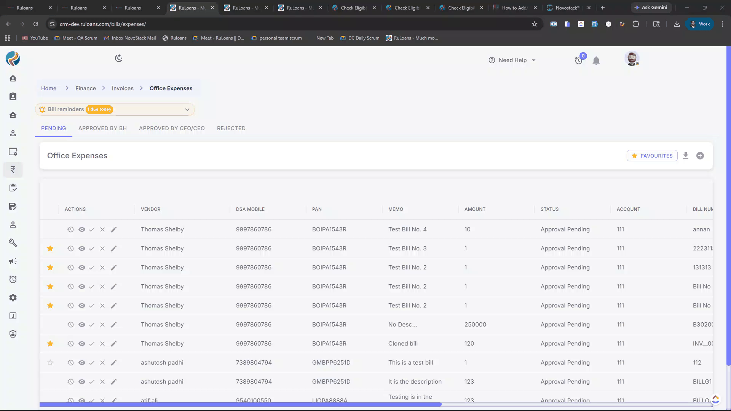Switch to the APPROVED BY BH tab
Image resolution: width=731 pixels, height=411 pixels.
click(x=102, y=128)
